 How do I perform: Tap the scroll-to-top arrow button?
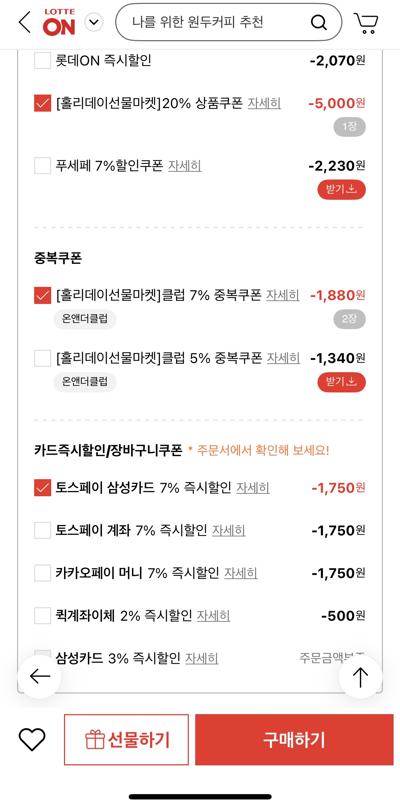coord(360,676)
